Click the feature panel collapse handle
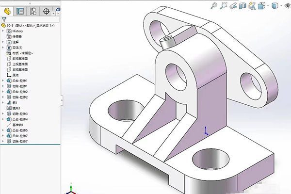Viewport: 291px width, 194px height. click(62, 100)
